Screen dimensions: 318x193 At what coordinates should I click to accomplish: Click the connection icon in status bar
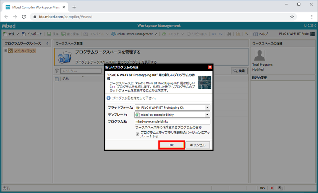281,188
